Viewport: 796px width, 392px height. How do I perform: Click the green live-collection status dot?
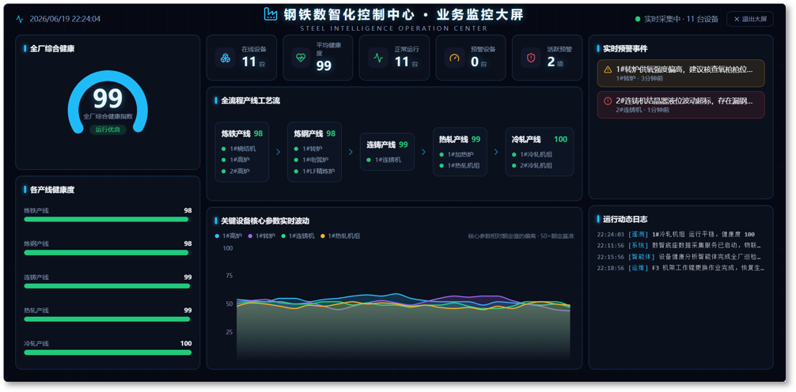point(638,19)
